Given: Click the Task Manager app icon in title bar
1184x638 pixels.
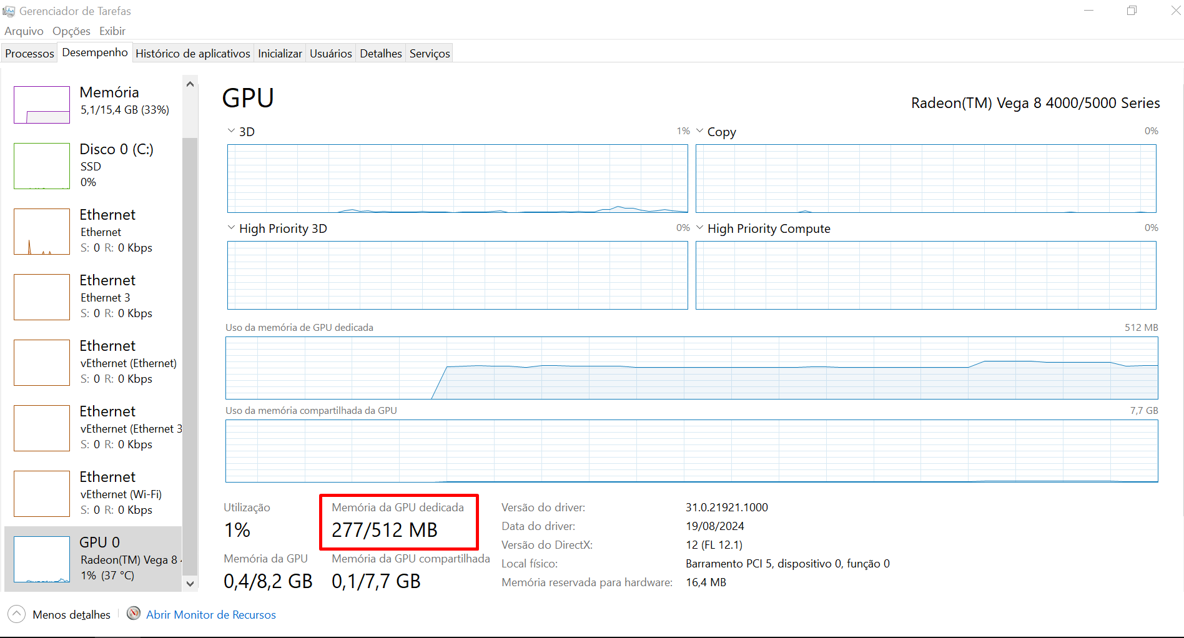Looking at the screenshot, I should [9, 11].
